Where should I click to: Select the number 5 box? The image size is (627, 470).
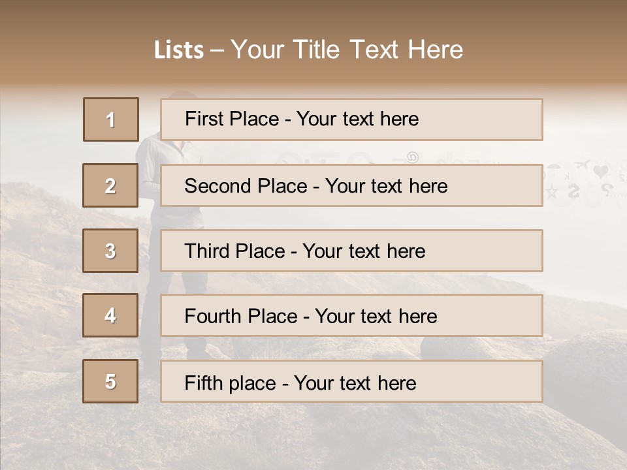point(110,381)
